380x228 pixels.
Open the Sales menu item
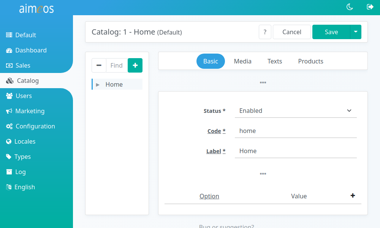(36, 65)
